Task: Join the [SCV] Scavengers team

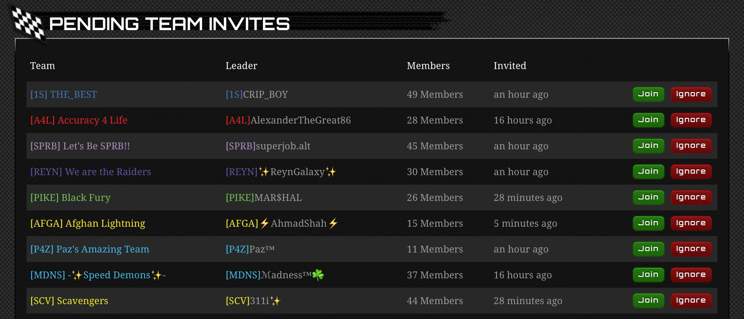Action: (x=648, y=300)
